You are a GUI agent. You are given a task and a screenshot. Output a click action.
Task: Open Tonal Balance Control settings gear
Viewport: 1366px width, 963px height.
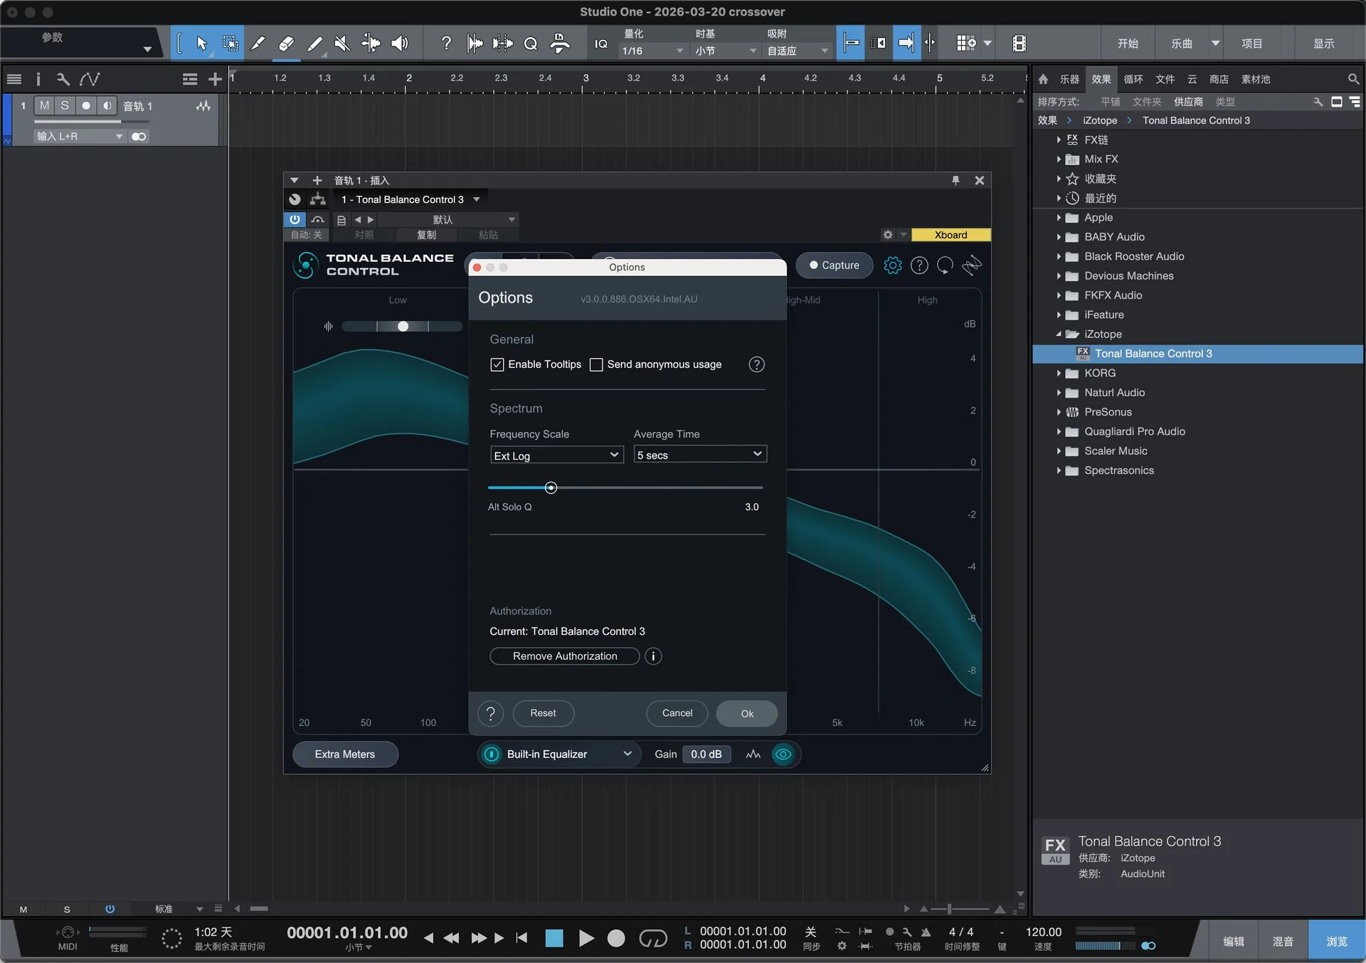892,265
